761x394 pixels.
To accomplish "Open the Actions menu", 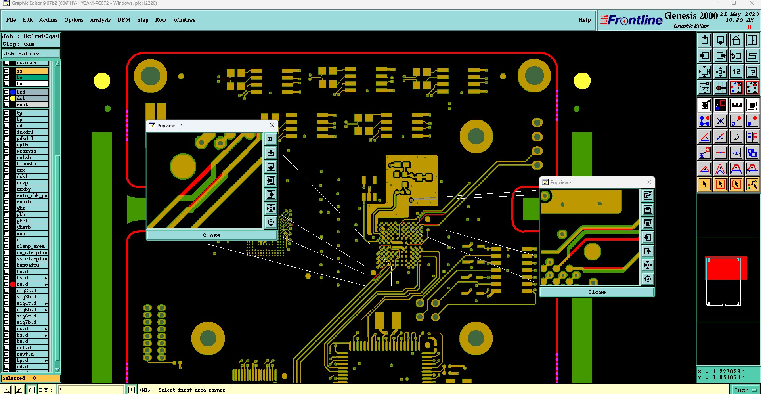I will pos(48,20).
